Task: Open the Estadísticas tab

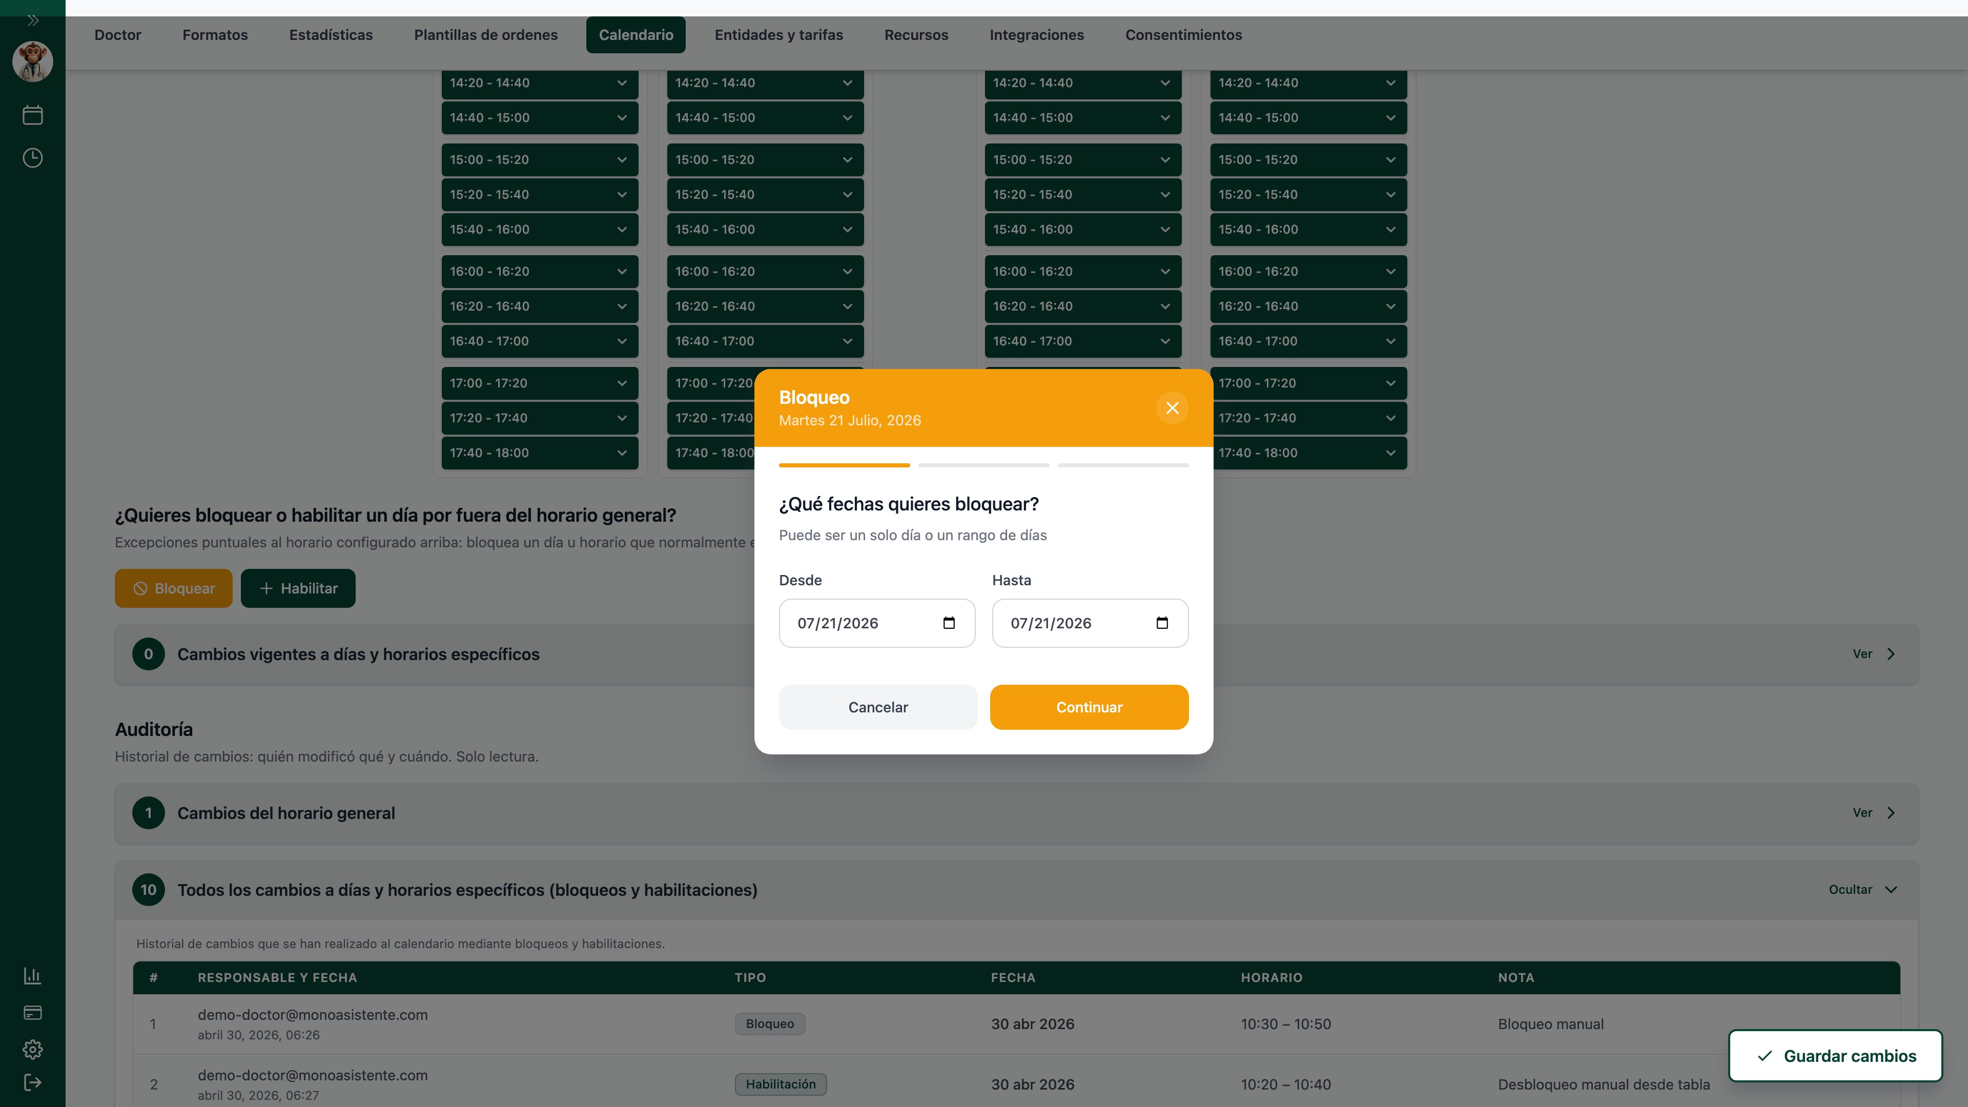Action: (x=331, y=34)
